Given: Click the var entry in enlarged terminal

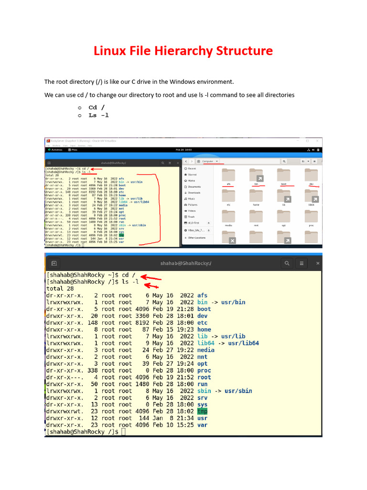Looking at the screenshot, I should (202, 425).
